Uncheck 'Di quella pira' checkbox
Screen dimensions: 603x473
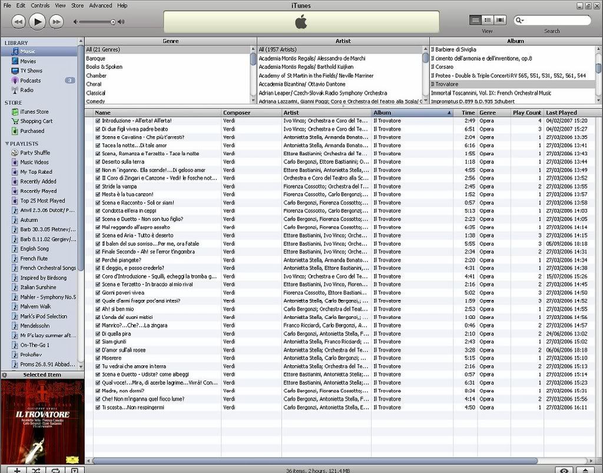tap(98, 334)
